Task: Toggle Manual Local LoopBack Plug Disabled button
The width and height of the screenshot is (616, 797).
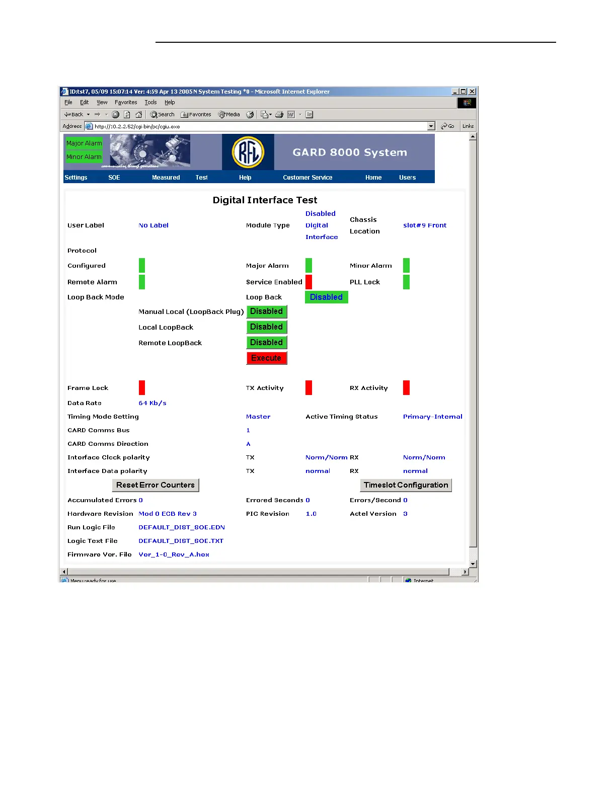Action: coord(267,311)
